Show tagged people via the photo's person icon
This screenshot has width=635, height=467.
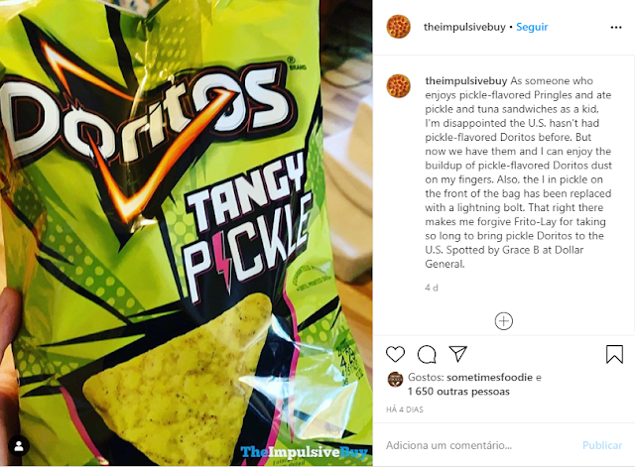click(19, 446)
